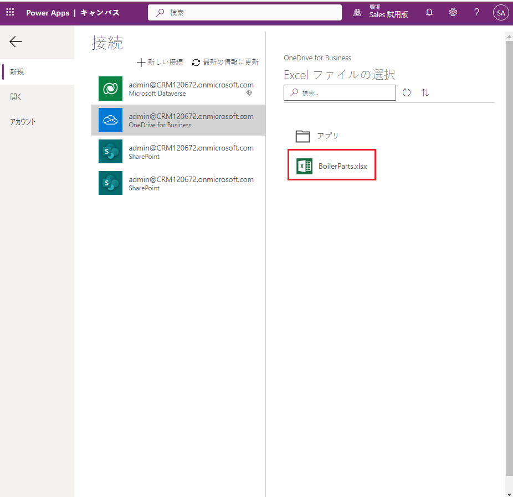Click the 新しい接続 button
This screenshot has width=513, height=497.
pos(160,62)
